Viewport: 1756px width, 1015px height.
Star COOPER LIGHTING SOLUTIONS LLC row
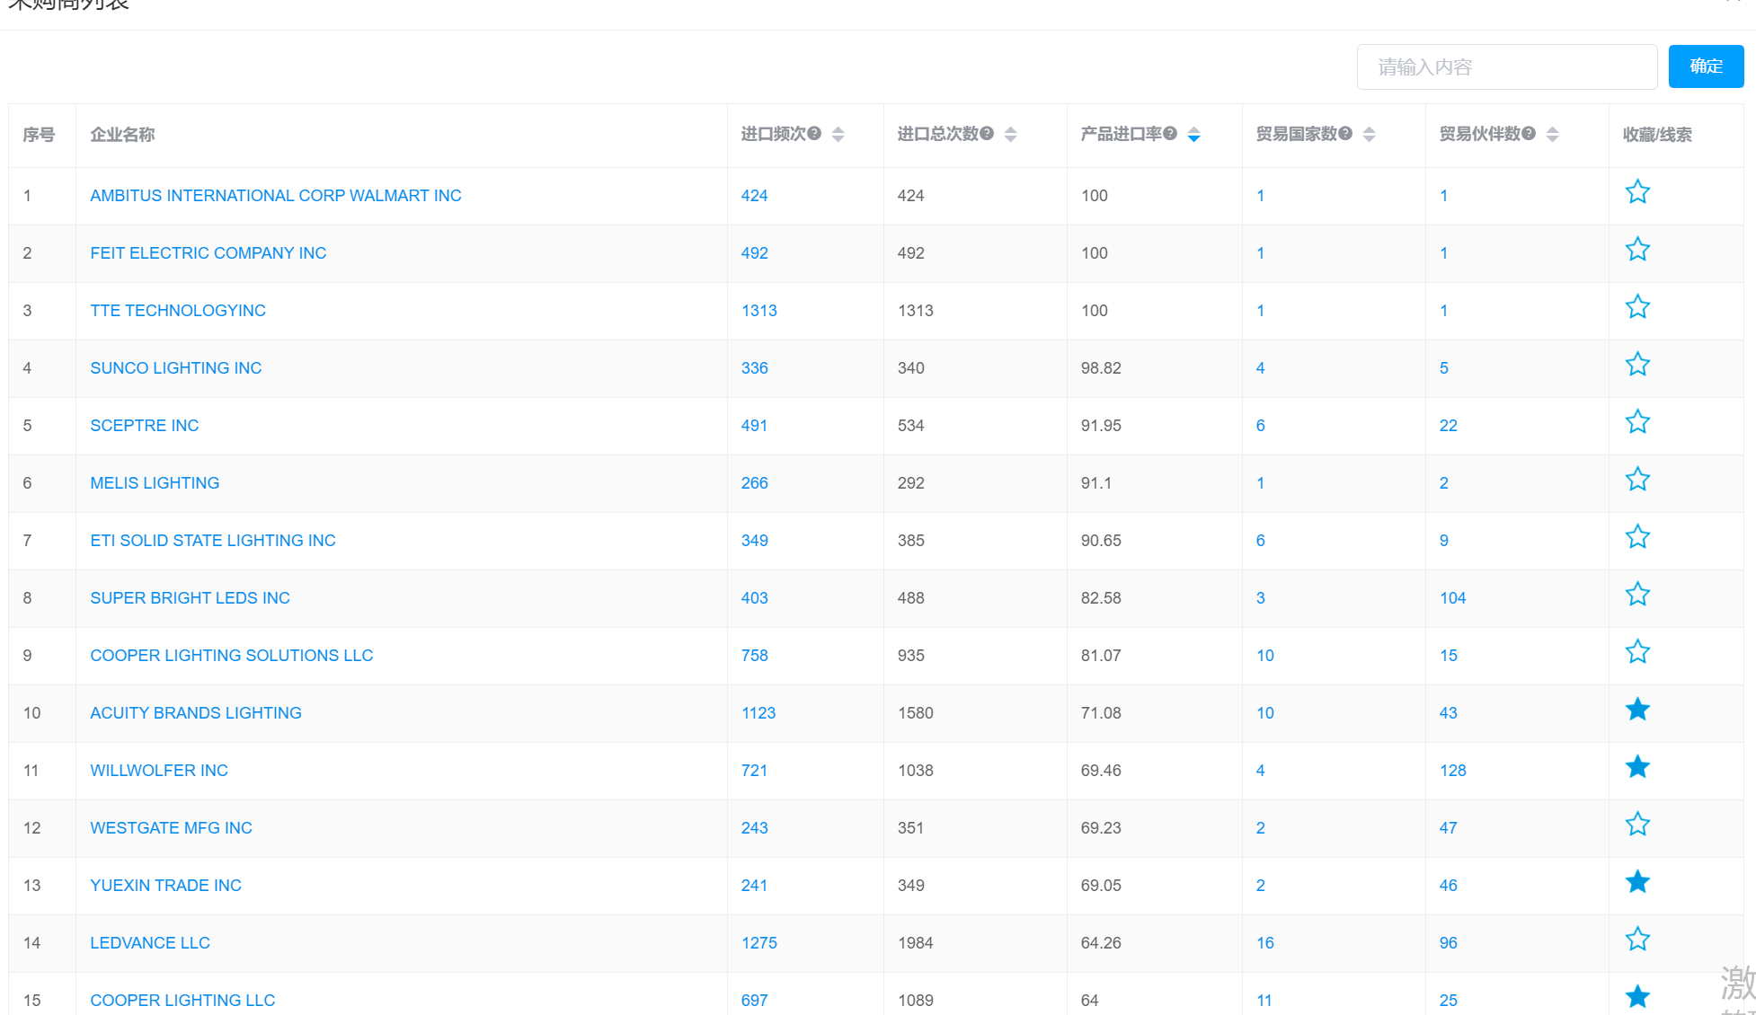click(1637, 652)
